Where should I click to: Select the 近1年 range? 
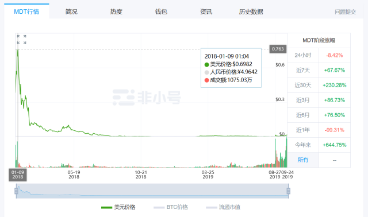pyautogui.click(x=303, y=130)
